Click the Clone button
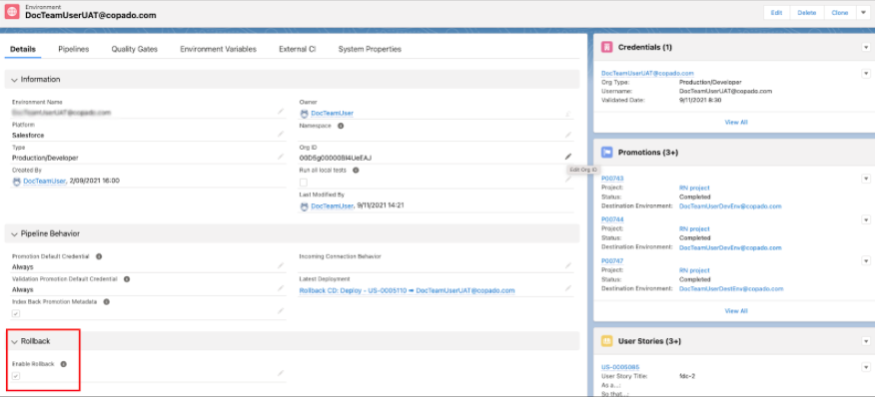This screenshot has width=875, height=397. coord(840,12)
